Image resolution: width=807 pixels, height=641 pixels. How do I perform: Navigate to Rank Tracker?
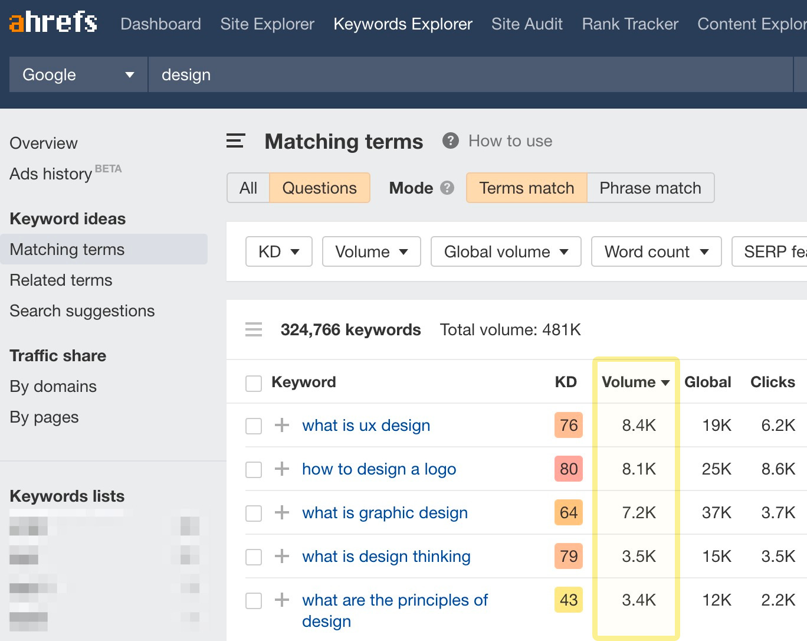(x=629, y=24)
